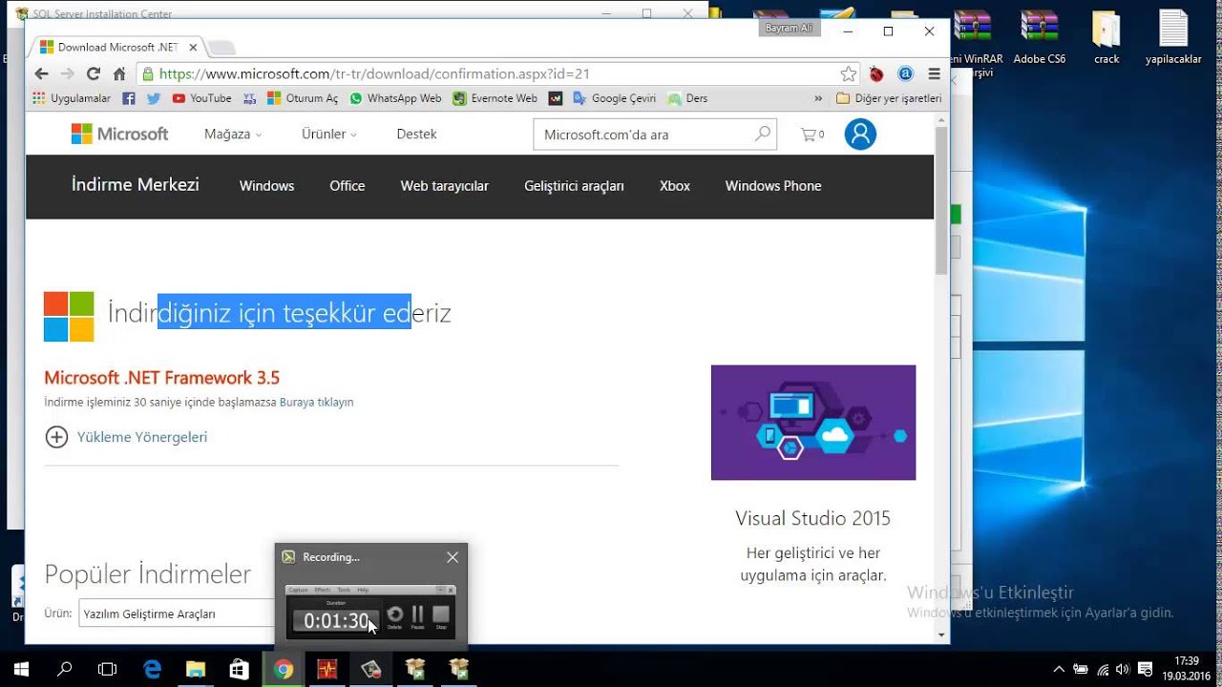Viewport: 1222px width, 687px height.
Task: Open the Action Center notification icon
Action: pyautogui.click(x=1146, y=669)
